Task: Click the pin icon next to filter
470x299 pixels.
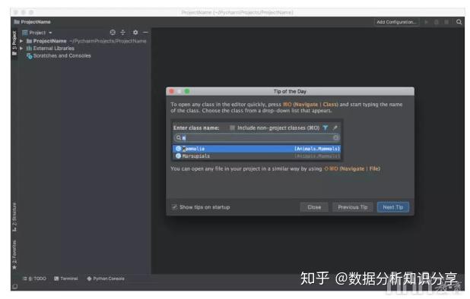Action: (335, 127)
